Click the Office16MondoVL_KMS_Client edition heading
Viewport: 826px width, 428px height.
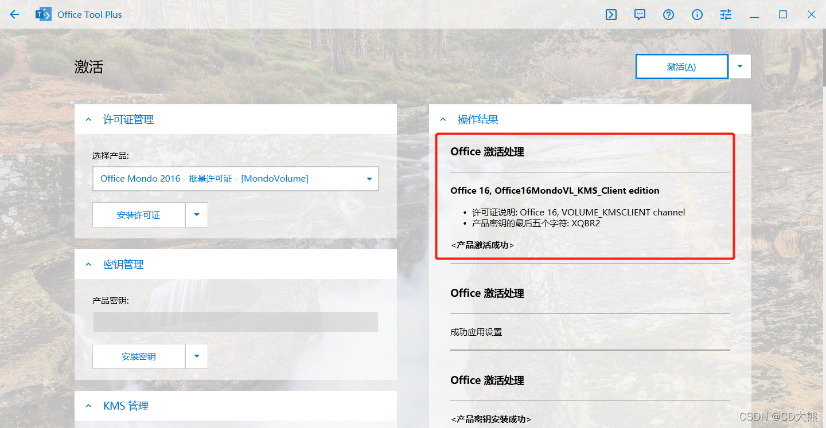[x=555, y=190]
